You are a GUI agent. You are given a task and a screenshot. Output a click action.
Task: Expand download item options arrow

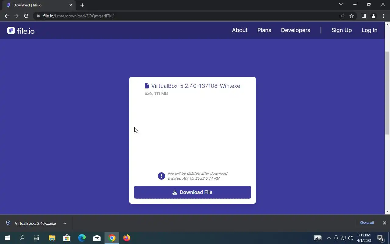[x=65, y=223]
